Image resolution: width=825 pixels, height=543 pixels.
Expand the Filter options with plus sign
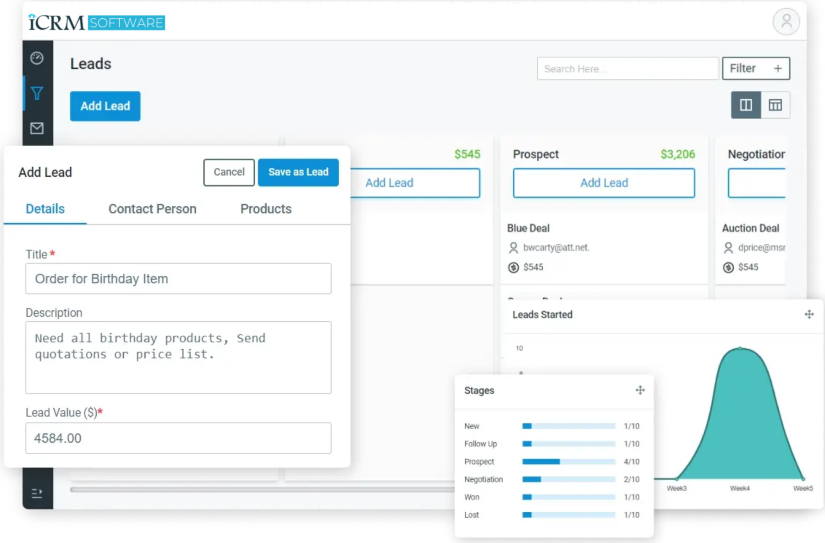(x=778, y=68)
